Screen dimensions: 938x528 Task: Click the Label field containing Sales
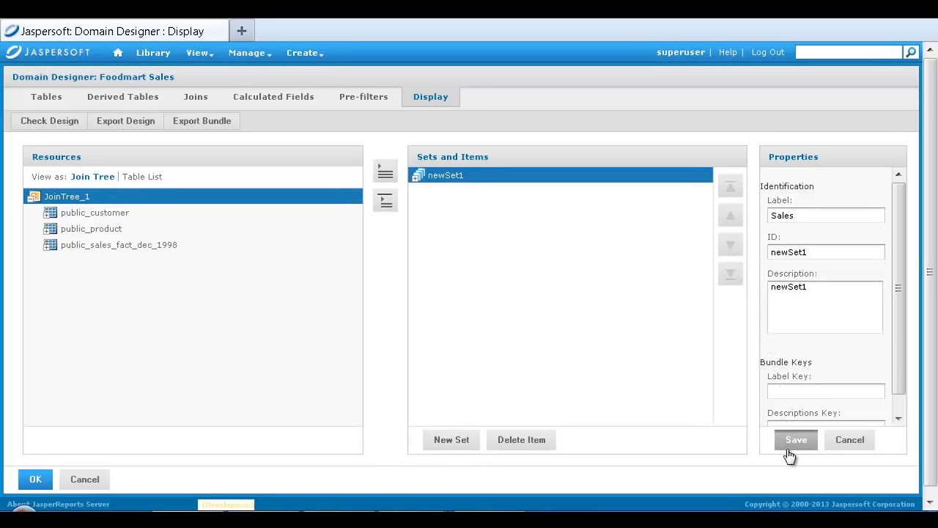[x=826, y=216]
